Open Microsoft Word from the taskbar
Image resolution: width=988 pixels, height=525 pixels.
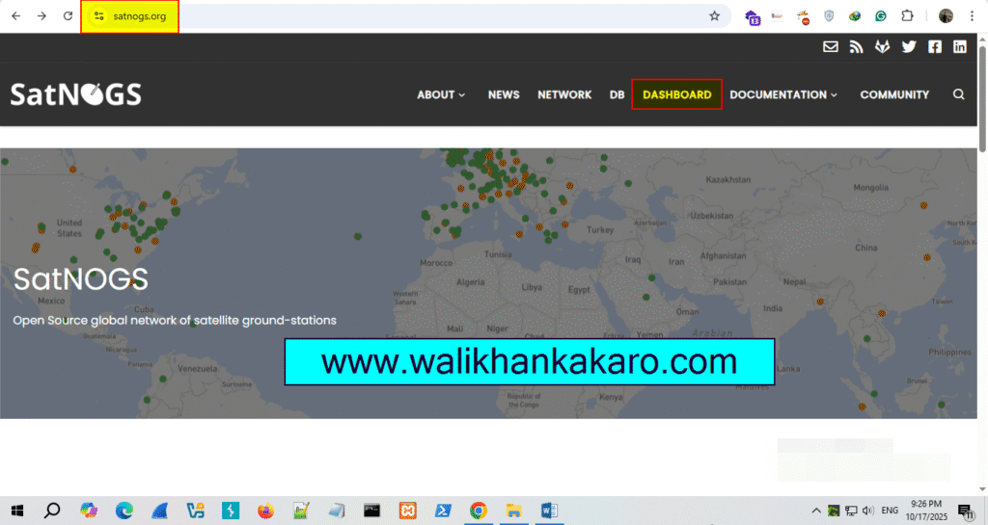point(549,511)
